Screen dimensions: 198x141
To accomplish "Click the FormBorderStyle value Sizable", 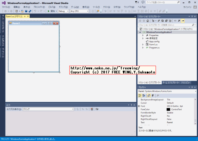I will point(170,113).
